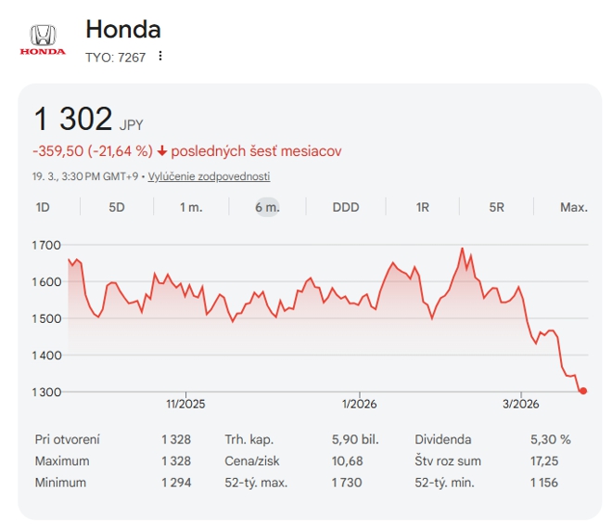Click the timestamp 19. 3., 3:30 PM GMT+9

click(85, 176)
